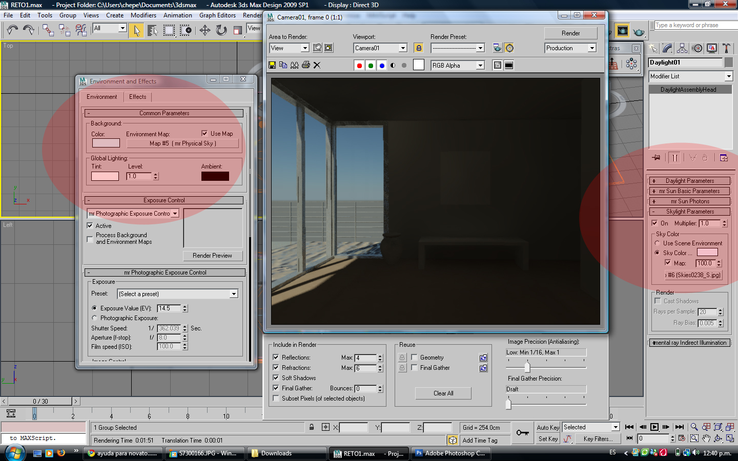The width and height of the screenshot is (738, 461).
Task: Toggle the red channel display
Action: point(360,65)
